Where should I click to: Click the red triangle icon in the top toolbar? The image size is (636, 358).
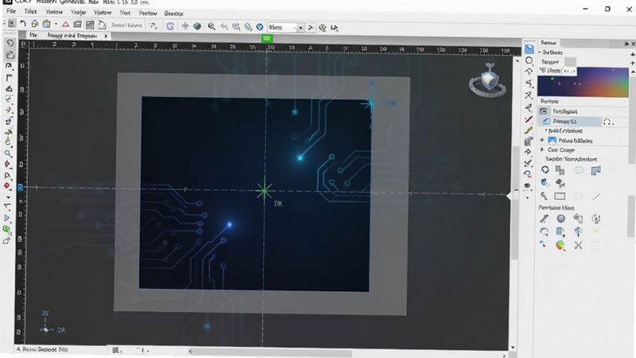click(x=65, y=25)
